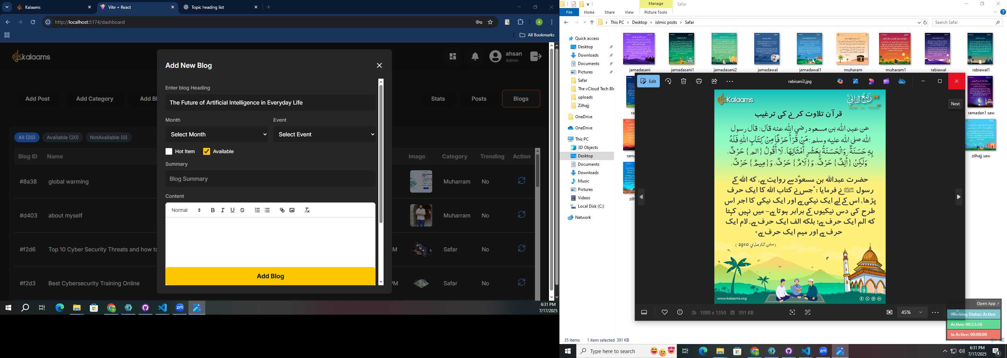Toggle bold formatting in Content editor
Screen dimensions: 1007x358
213,210
